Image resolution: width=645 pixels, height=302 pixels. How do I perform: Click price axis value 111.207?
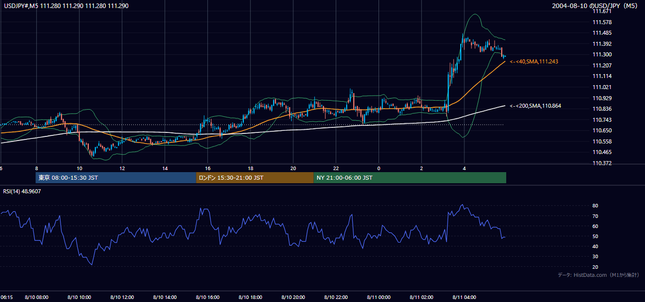tap(602, 65)
